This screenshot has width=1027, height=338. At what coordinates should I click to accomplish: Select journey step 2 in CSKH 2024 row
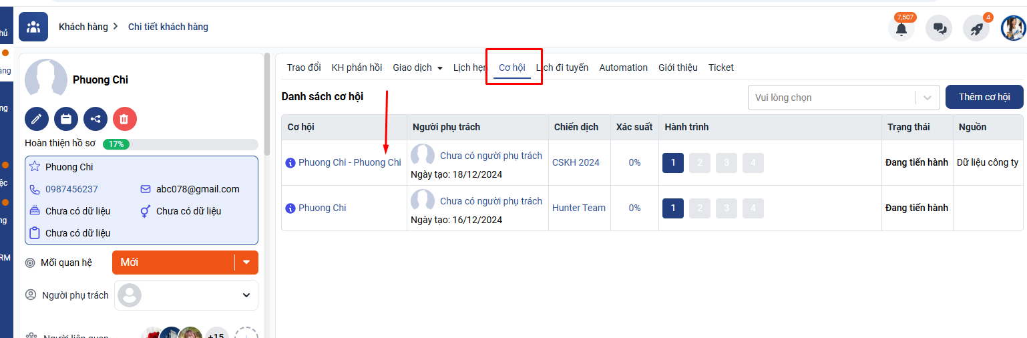tap(700, 163)
